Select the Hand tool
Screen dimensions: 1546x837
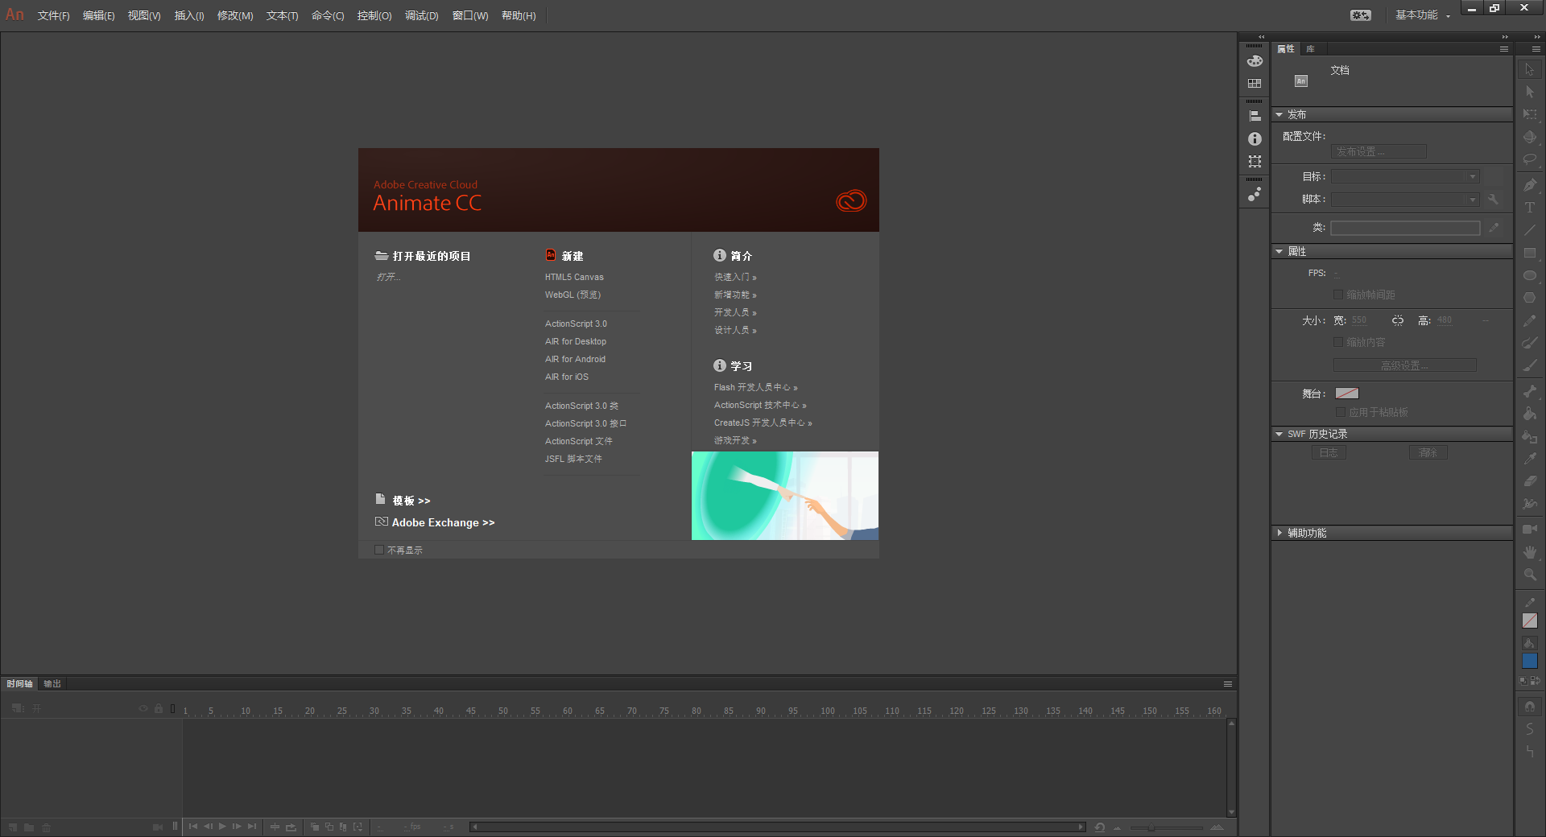click(x=1530, y=552)
